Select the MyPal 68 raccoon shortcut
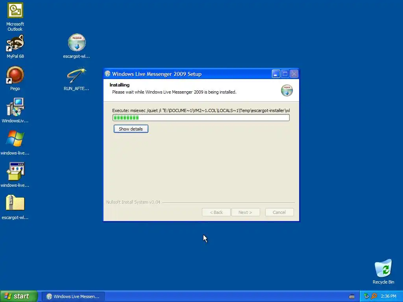Image resolution: width=403 pixels, height=302 pixels. pyautogui.click(x=15, y=47)
